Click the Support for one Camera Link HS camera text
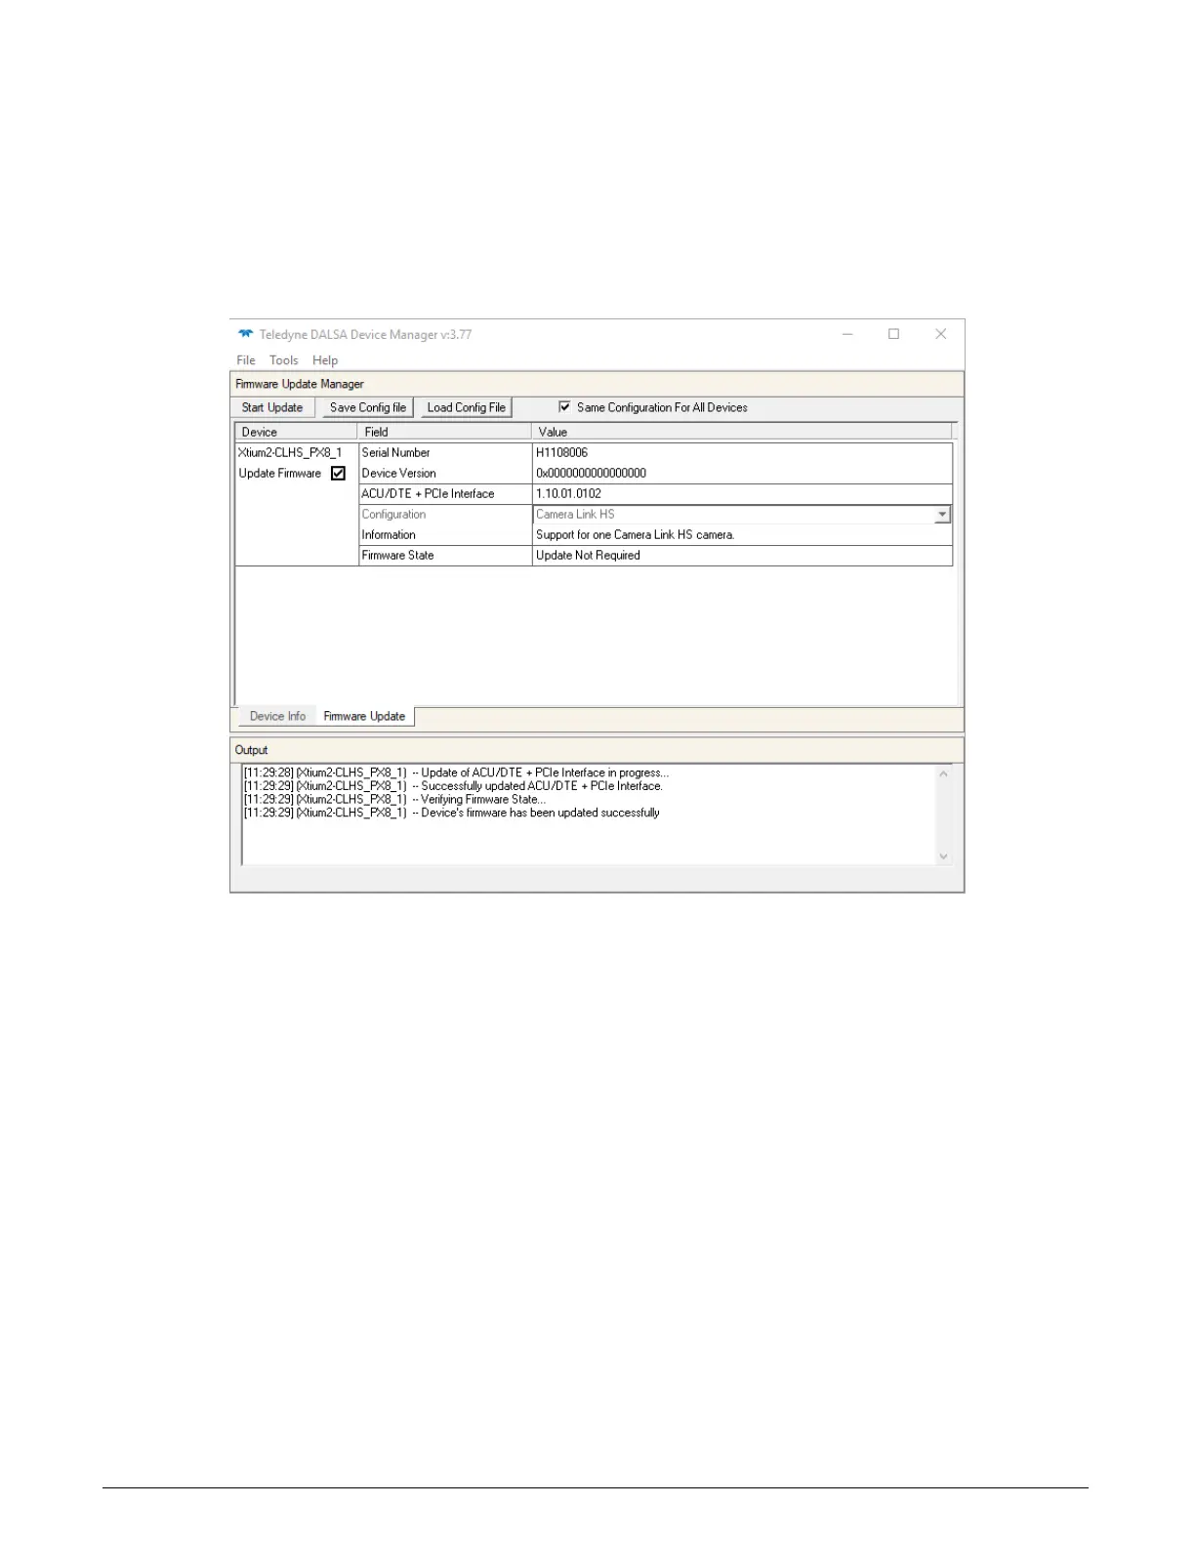This screenshot has height=1547, width=1195. pyautogui.click(x=636, y=535)
